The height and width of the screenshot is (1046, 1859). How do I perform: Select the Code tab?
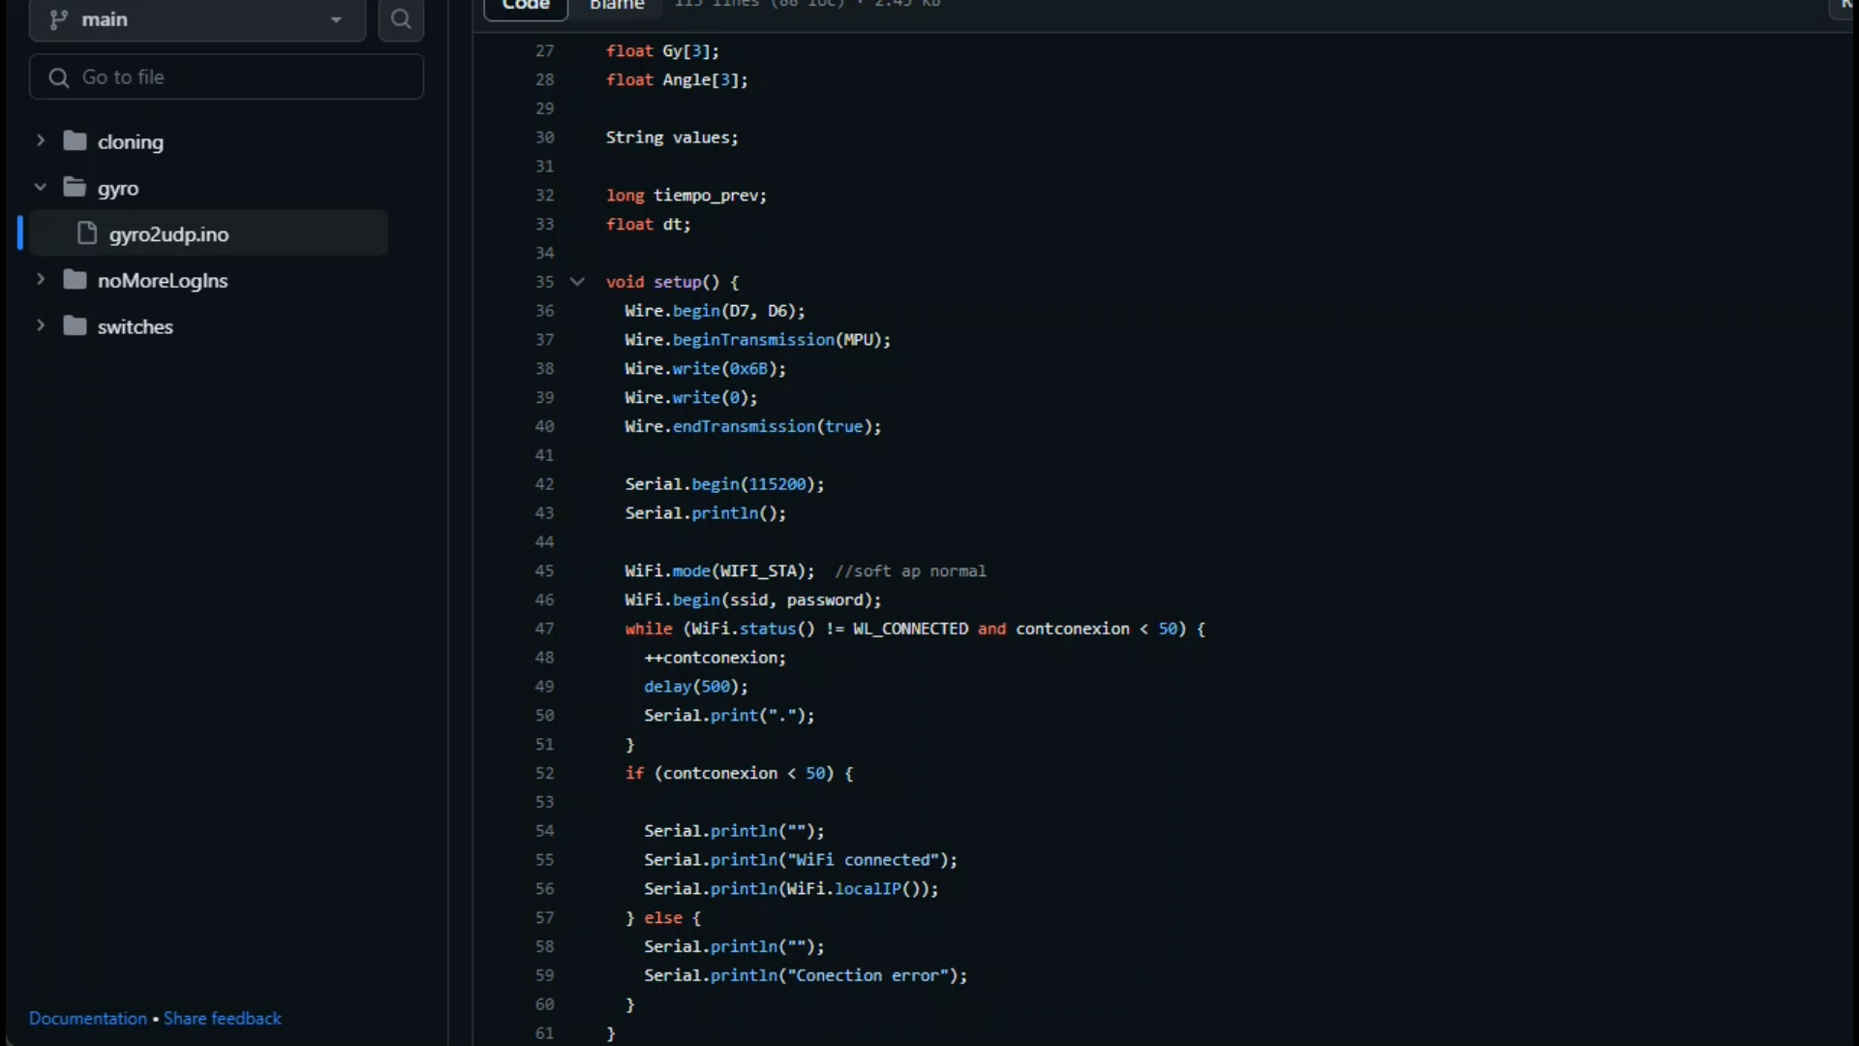pos(526,5)
